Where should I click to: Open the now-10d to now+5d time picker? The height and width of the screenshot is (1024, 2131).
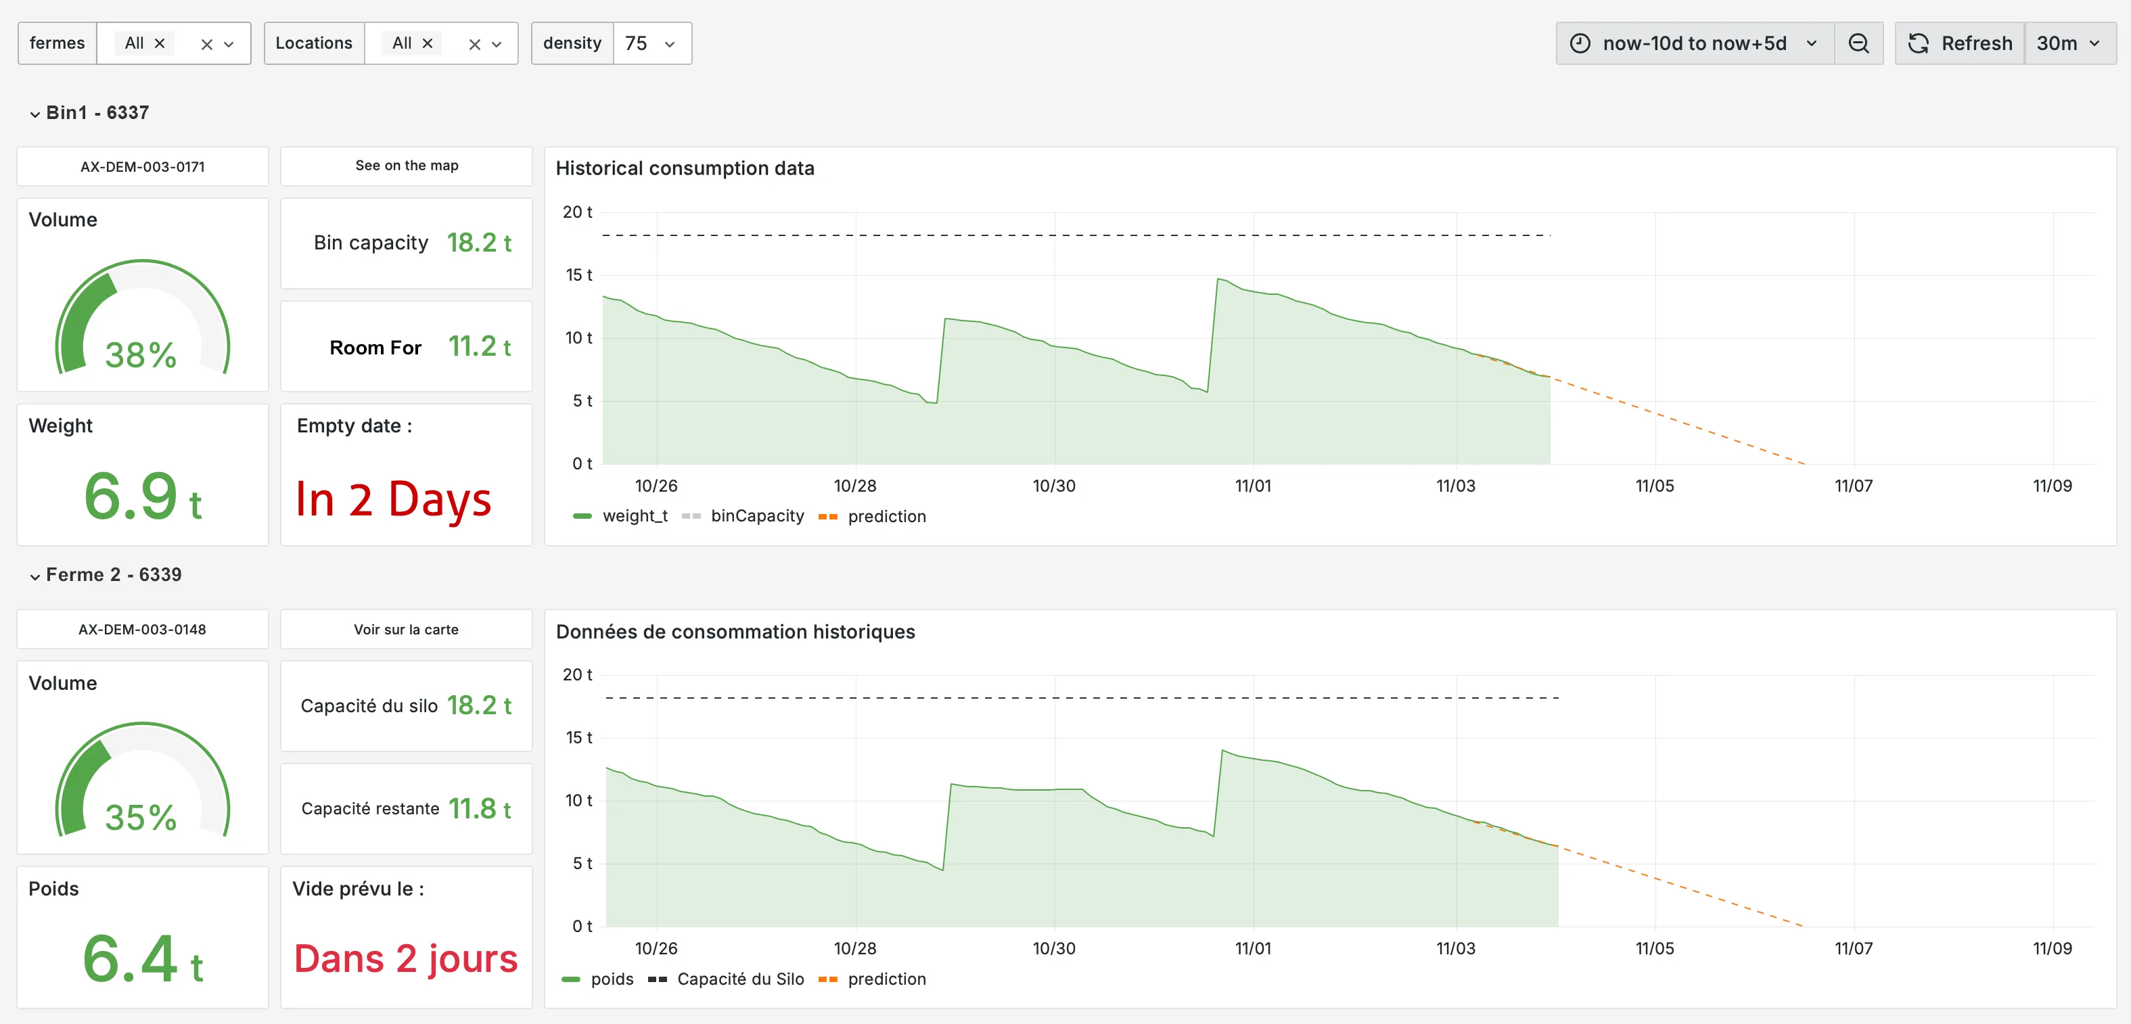click(1694, 43)
